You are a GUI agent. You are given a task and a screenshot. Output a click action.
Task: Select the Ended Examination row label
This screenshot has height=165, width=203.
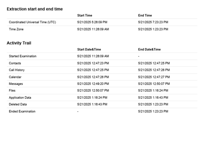click(x=22, y=112)
